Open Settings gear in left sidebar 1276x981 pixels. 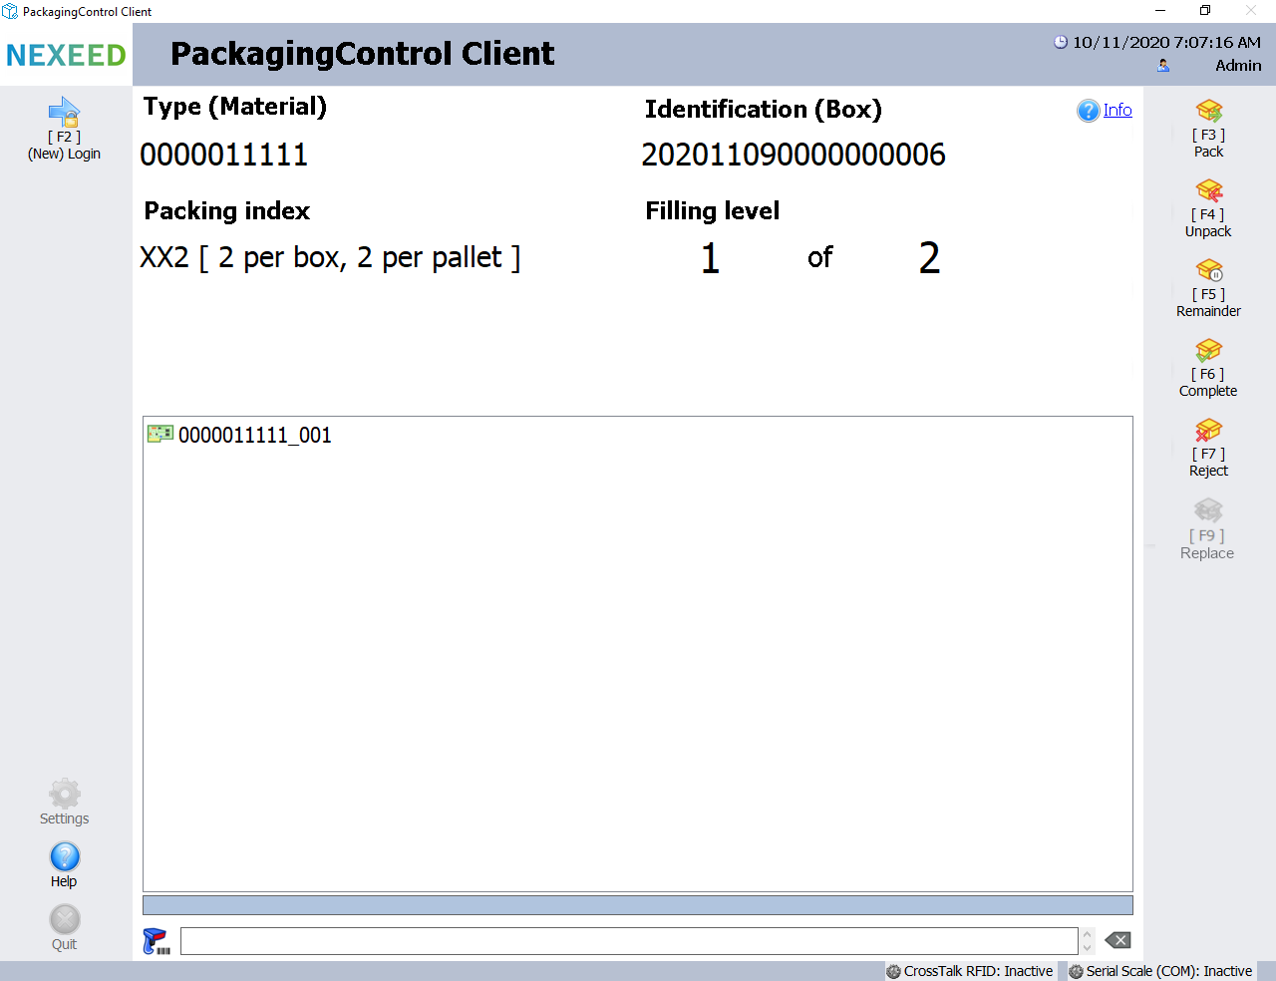pyautogui.click(x=64, y=795)
